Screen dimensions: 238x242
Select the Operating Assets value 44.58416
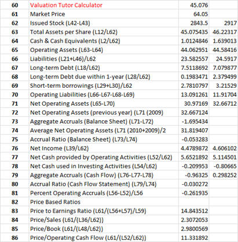pyautogui.click(x=224, y=50)
